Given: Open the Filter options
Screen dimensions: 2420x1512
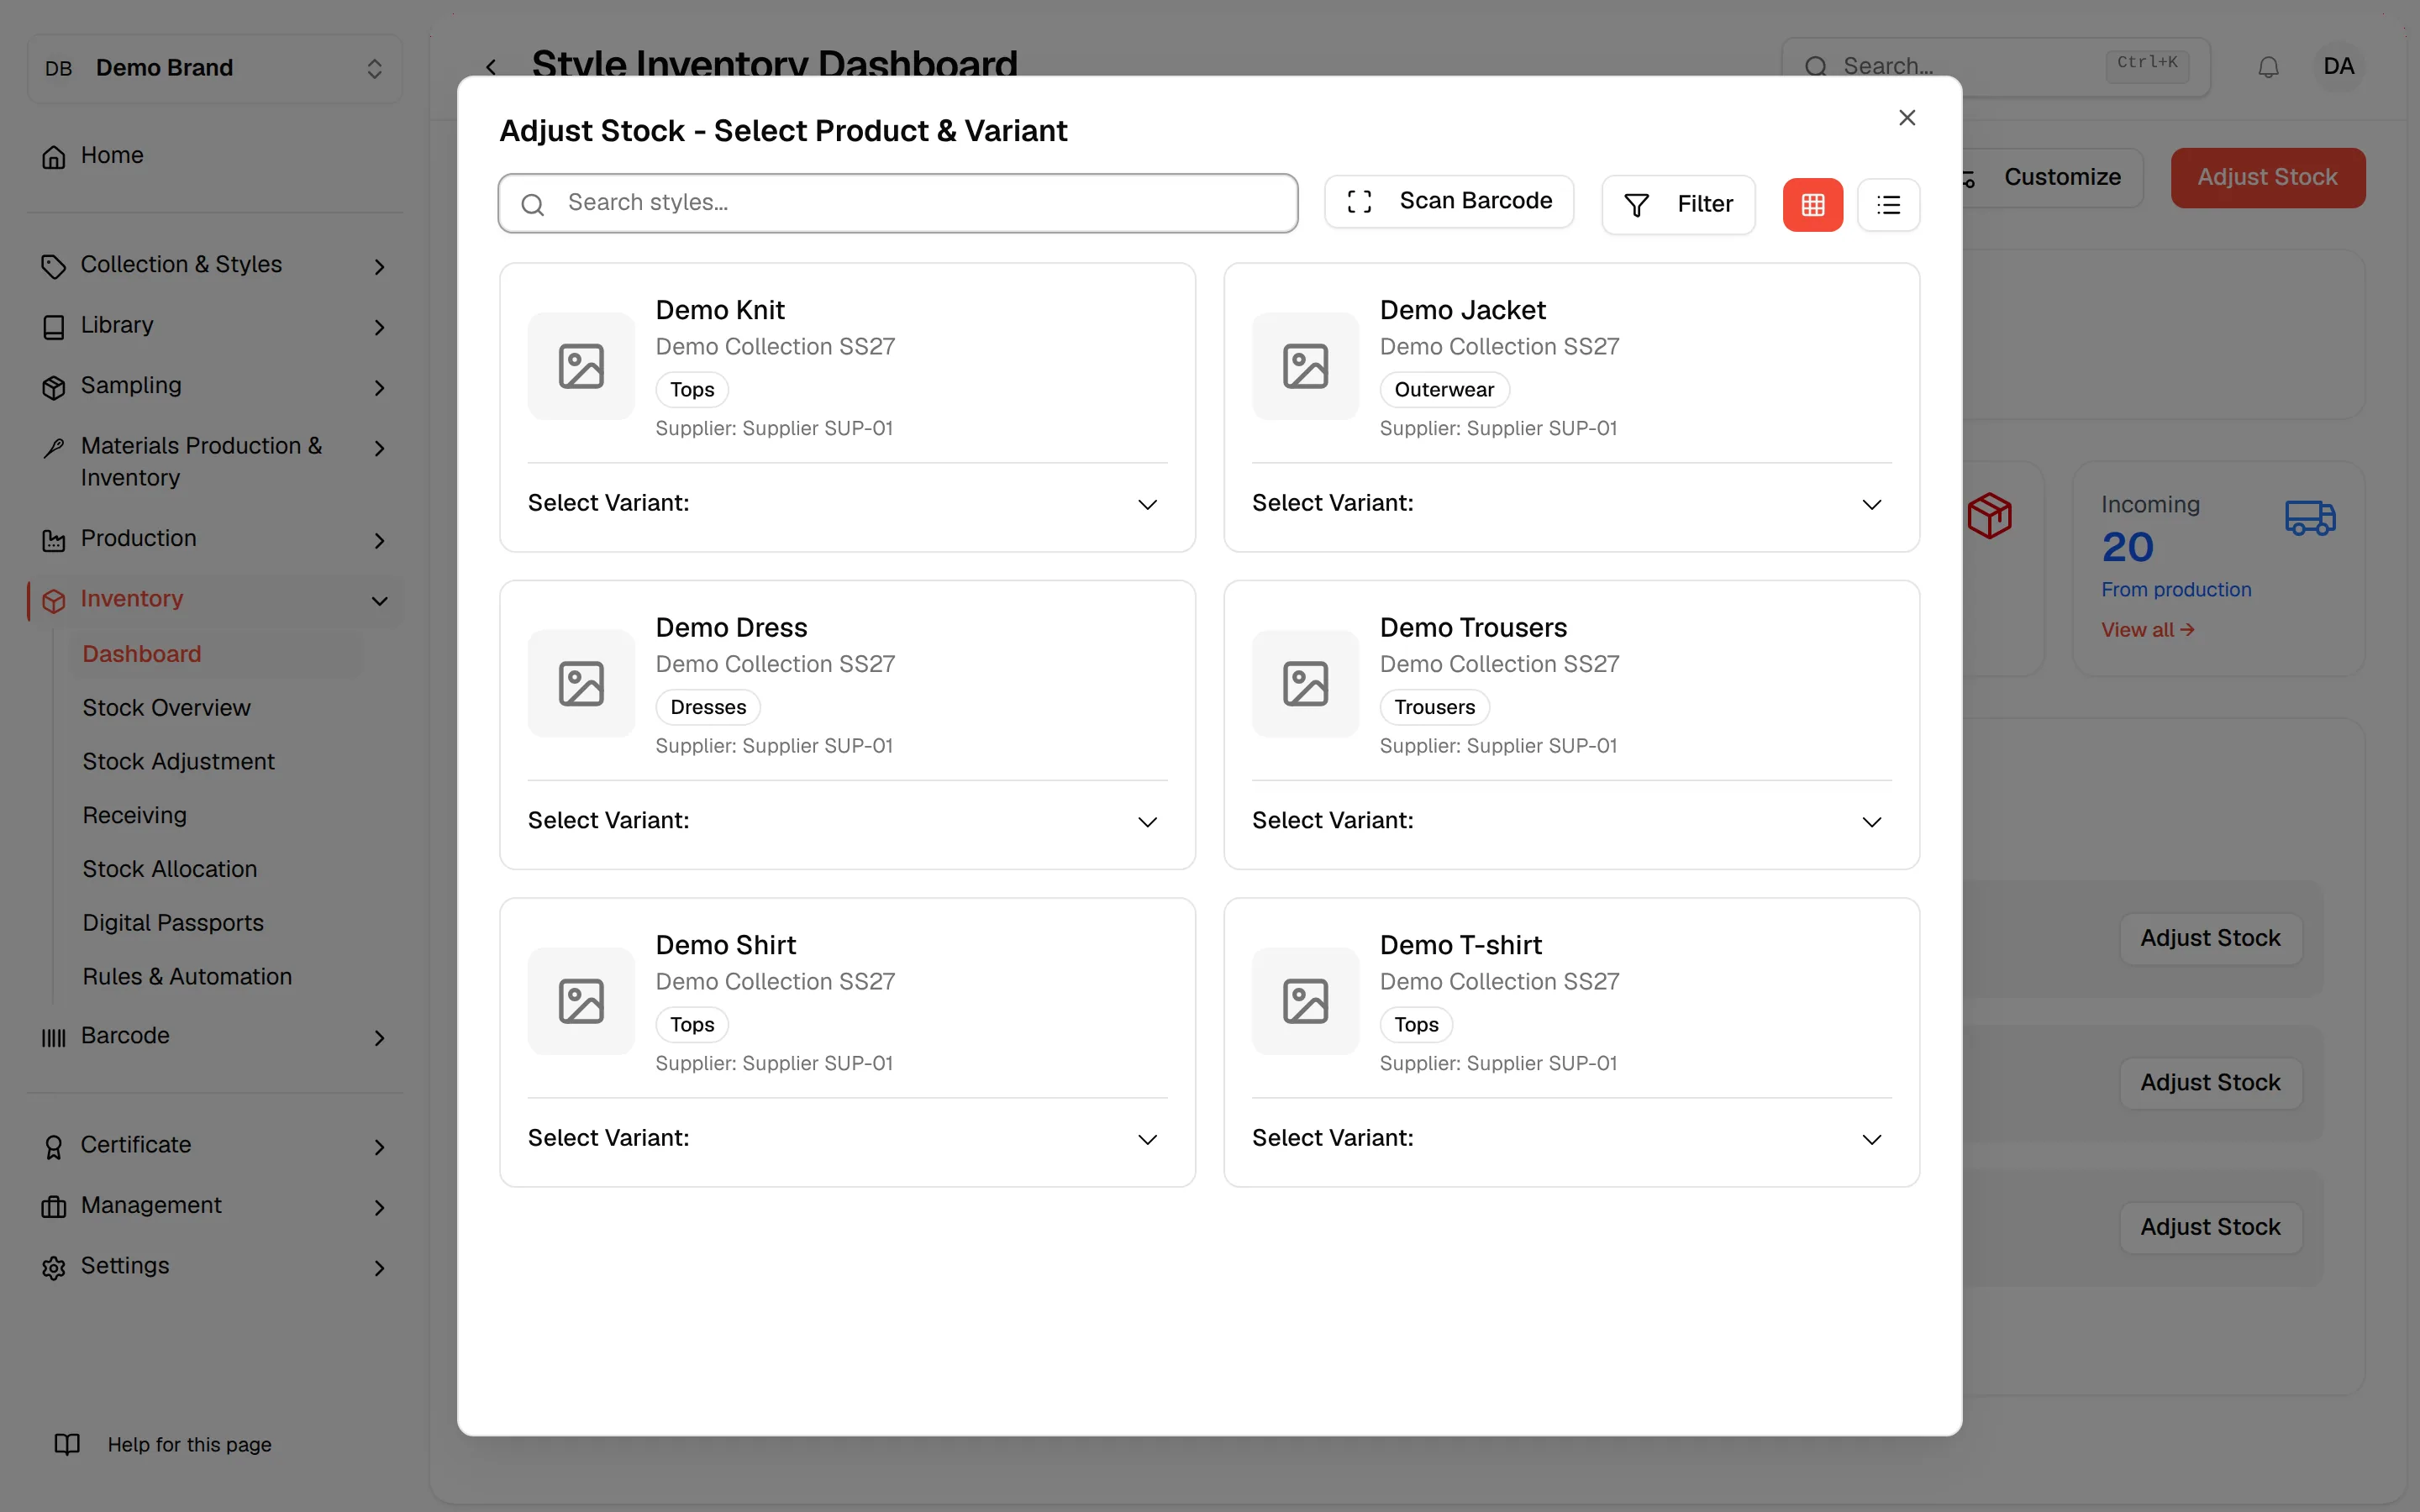Looking at the screenshot, I should [1678, 204].
